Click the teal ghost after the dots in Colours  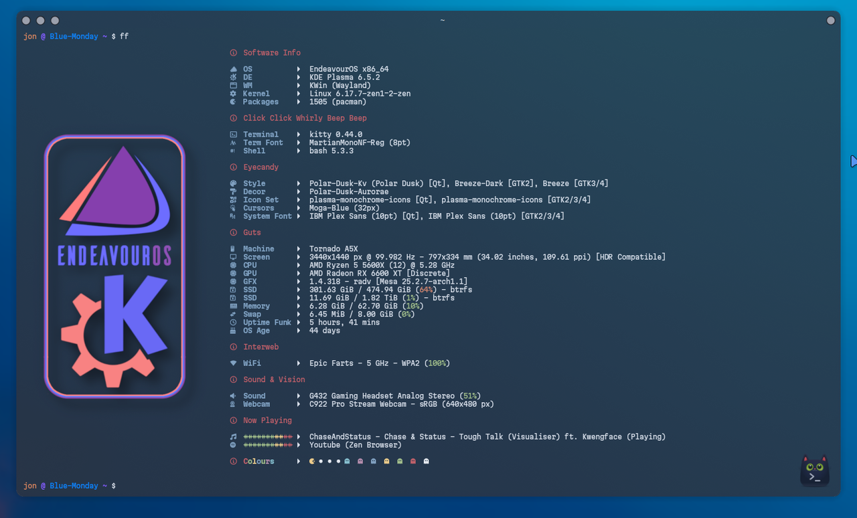coord(347,461)
